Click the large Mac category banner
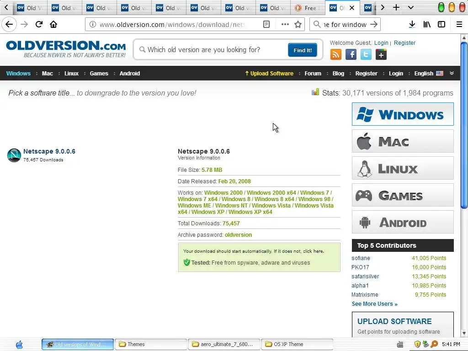This screenshot has height=351, width=468. (x=403, y=141)
